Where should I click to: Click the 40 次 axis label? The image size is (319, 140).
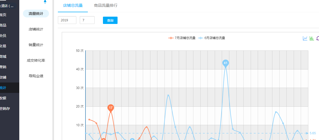point(80,69)
